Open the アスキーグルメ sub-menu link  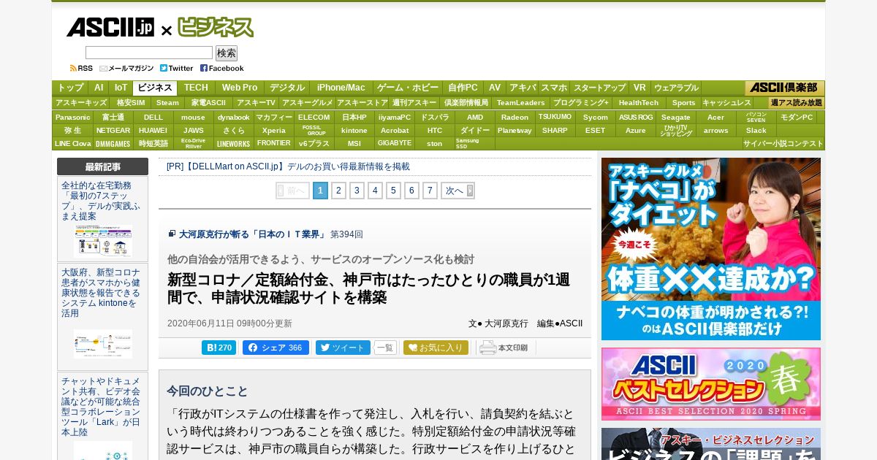(307, 103)
